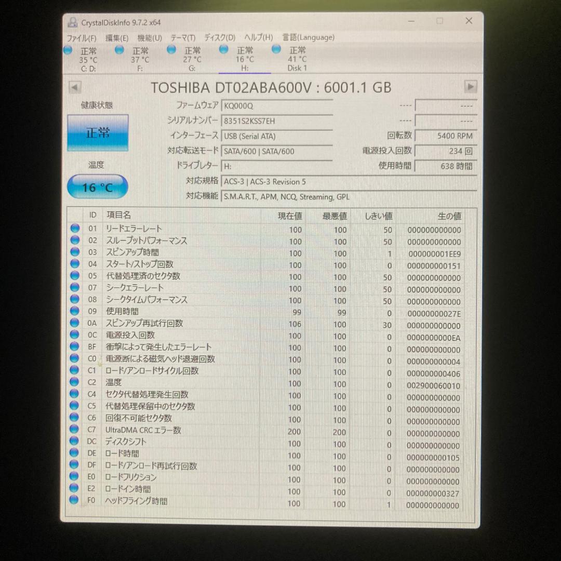Click the left arrow to view previous drive
This screenshot has height=561, width=561.
coord(74,87)
